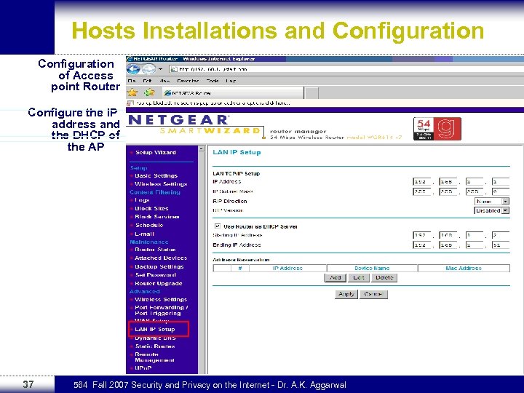The height and width of the screenshot is (393, 524).
Task: Open the Edit menu
Action: [x=147, y=81]
